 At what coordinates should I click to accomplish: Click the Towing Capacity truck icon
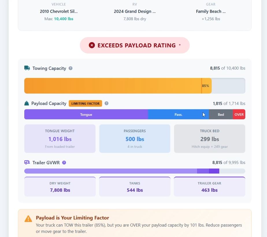27,68
